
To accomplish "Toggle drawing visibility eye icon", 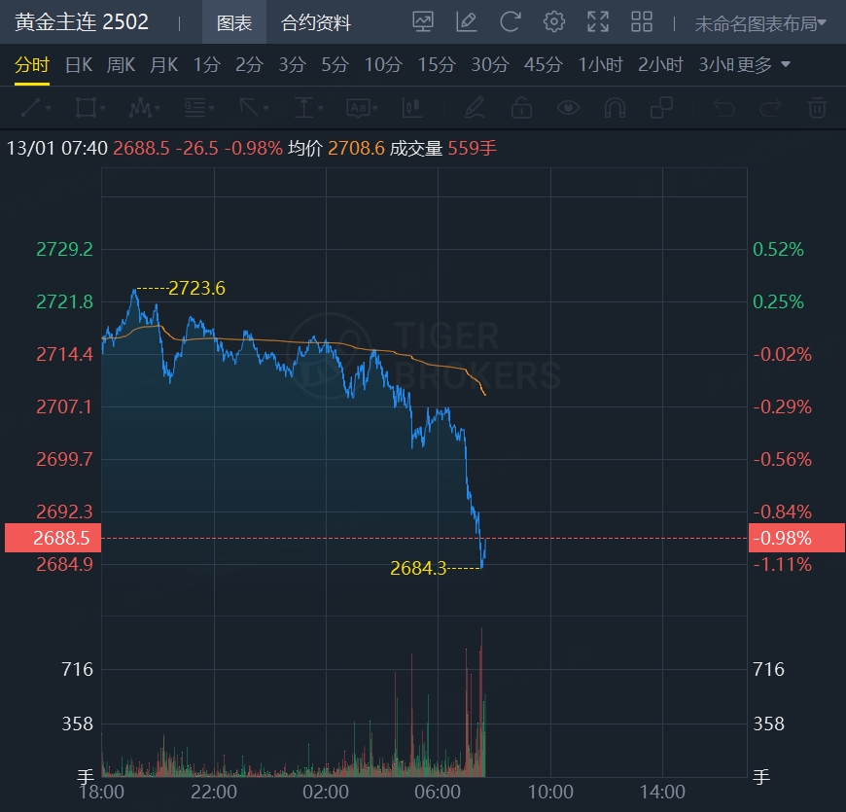I will [568, 107].
